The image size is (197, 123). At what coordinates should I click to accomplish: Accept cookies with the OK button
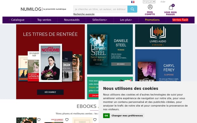coord(106,116)
